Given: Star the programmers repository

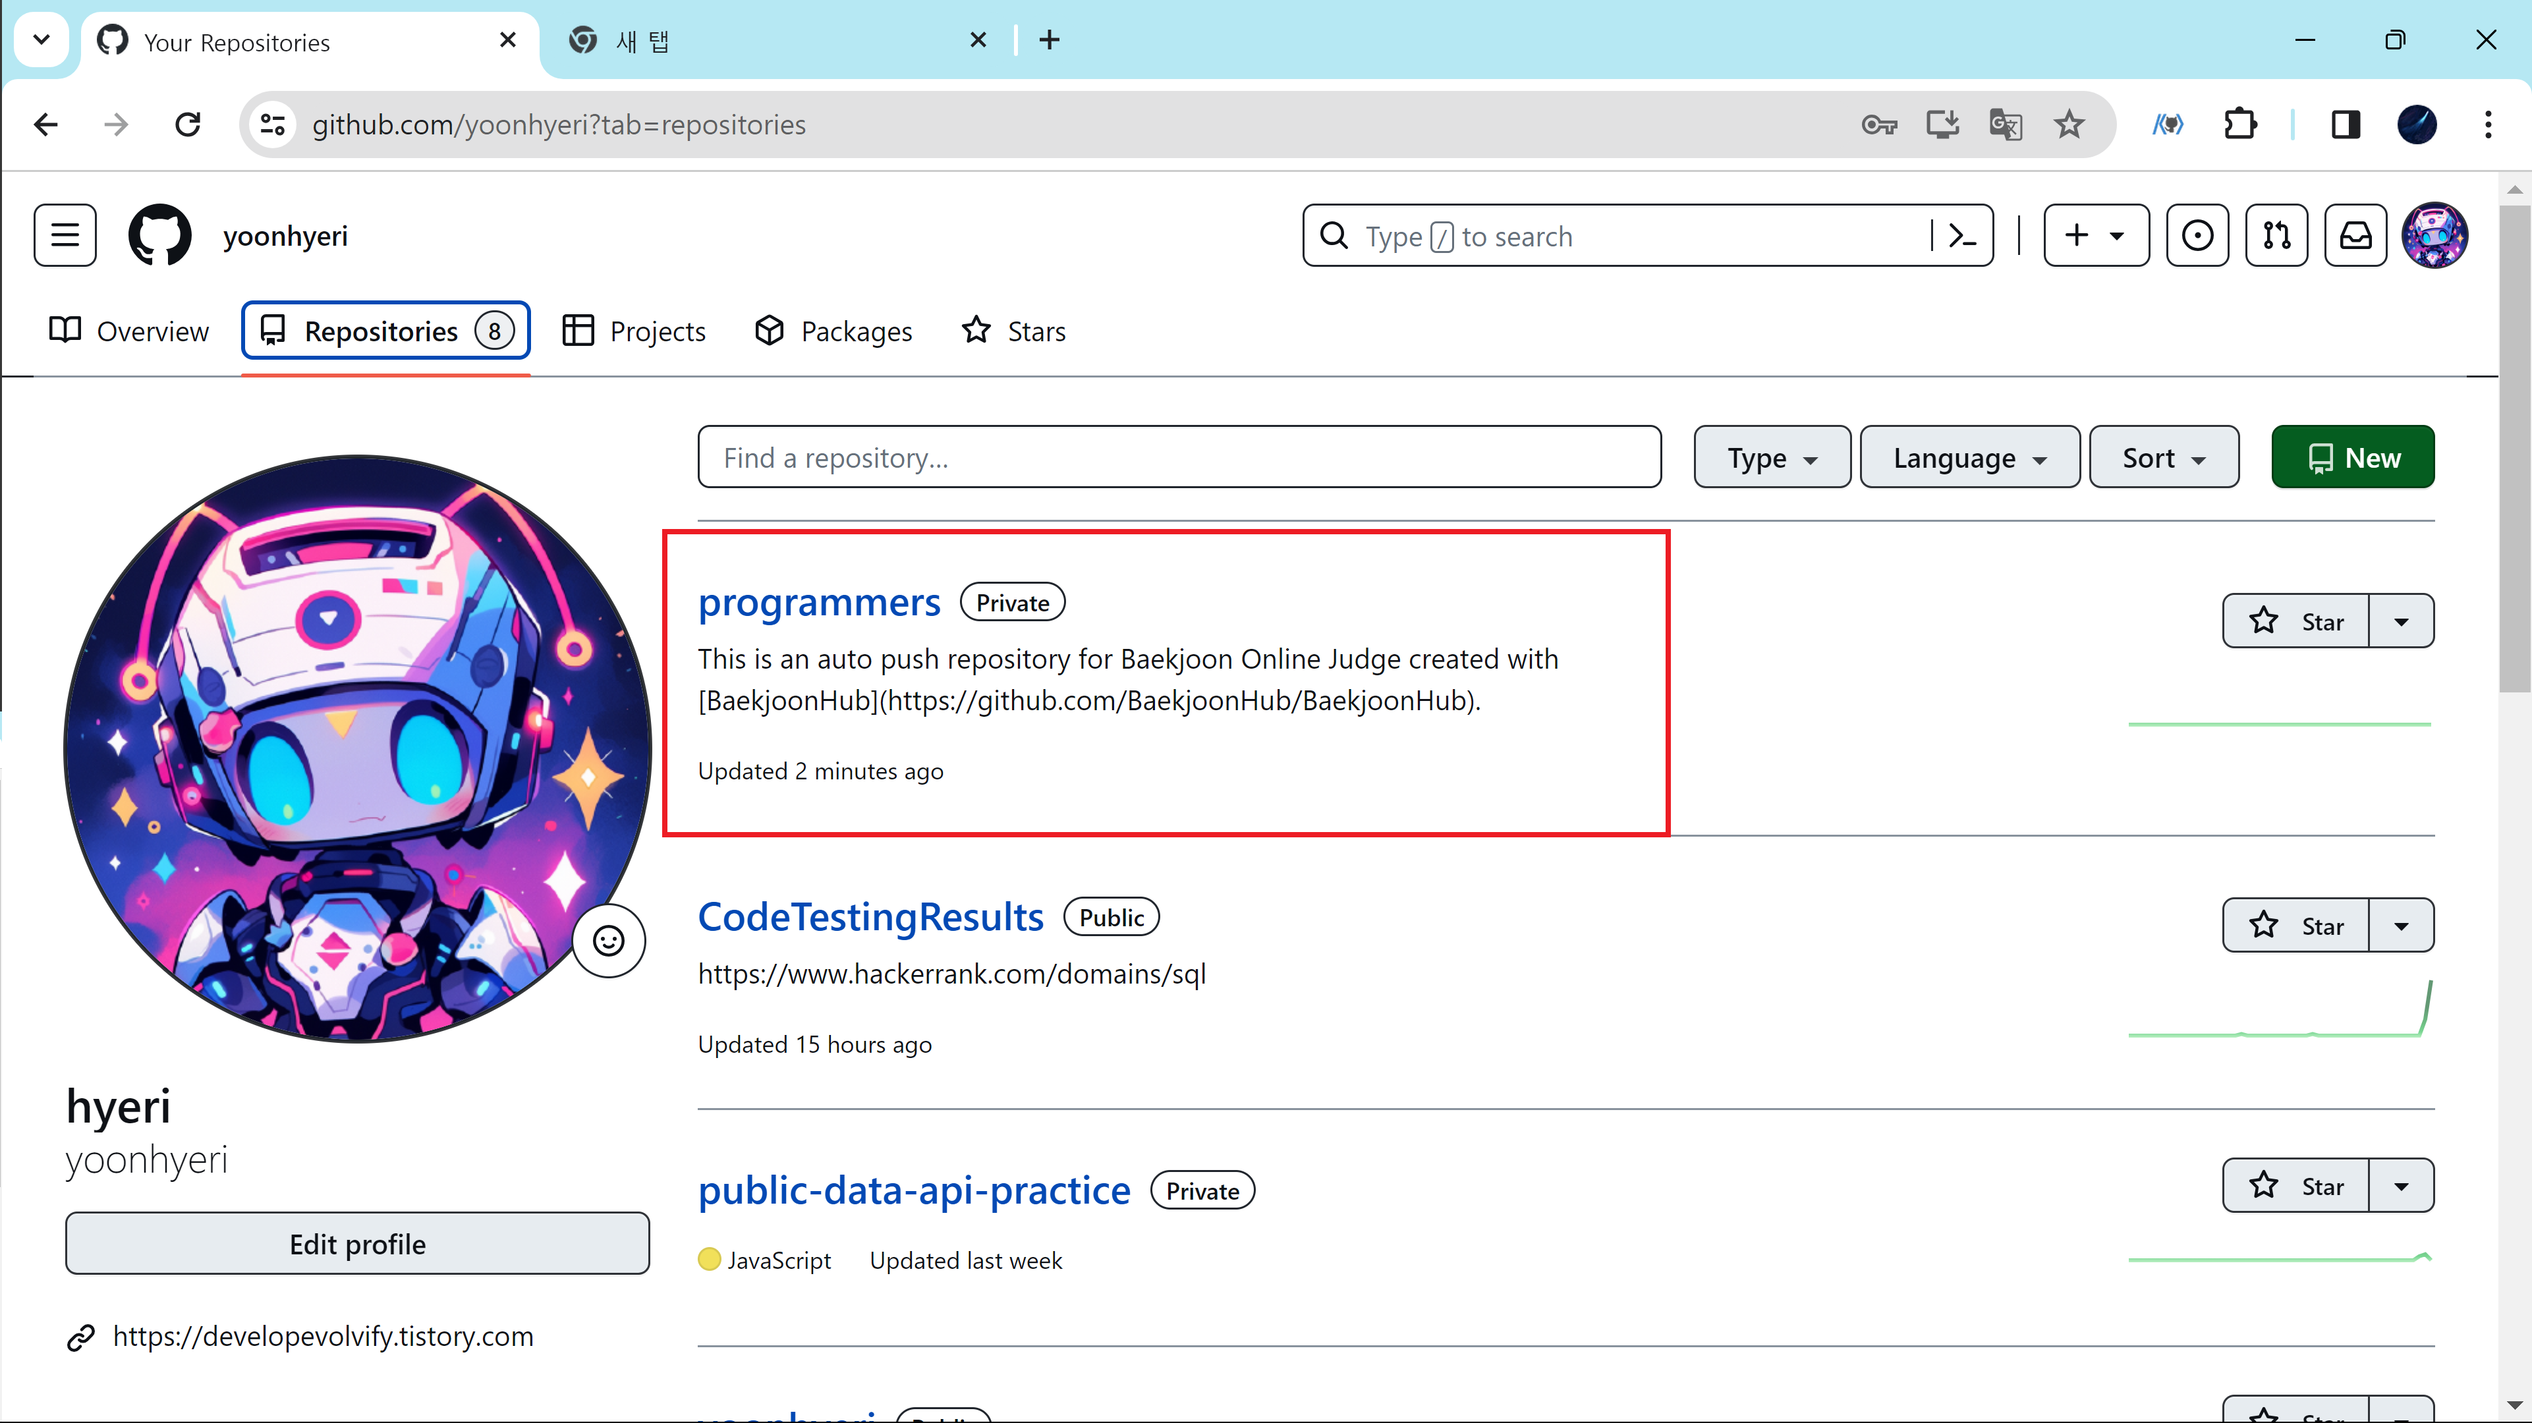Looking at the screenshot, I should tap(2296, 621).
